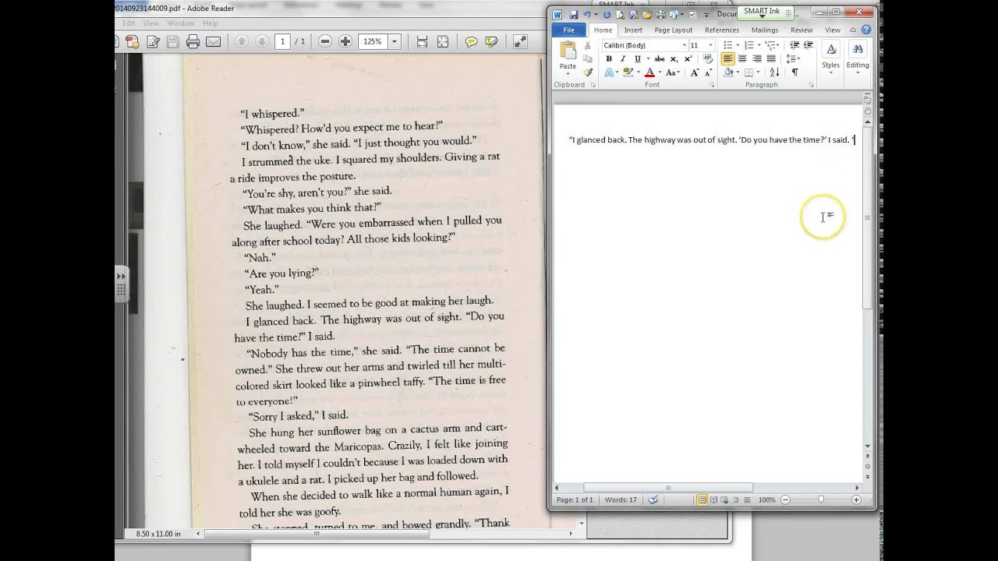The height and width of the screenshot is (561, 998).
Task: Click the Sort A-Z icon
Action: click(x=774, y=72)
